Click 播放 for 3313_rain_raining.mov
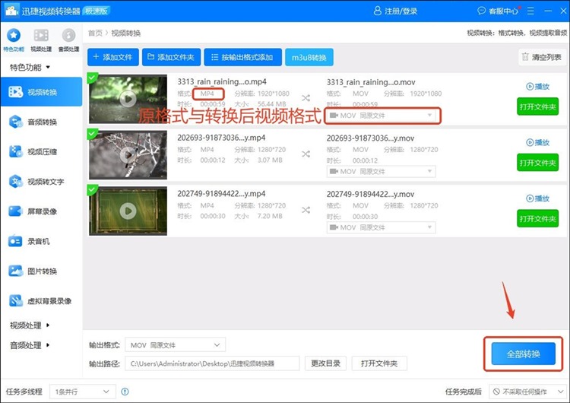This screenshot has width=570, height=403. click(x=537, y=86)
